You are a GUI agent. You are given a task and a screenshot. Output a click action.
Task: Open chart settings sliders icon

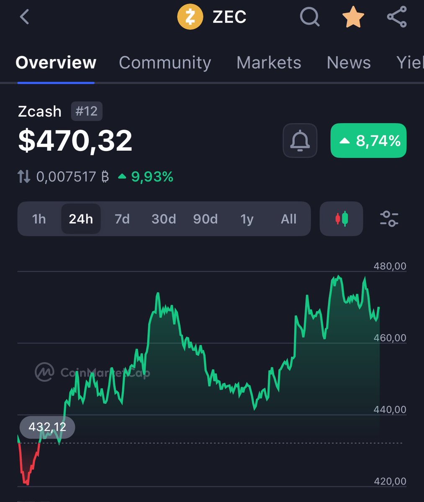click(x=389, y=219)
